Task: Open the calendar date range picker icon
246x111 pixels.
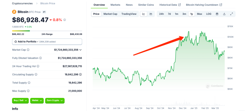Action: coord(217,14)
